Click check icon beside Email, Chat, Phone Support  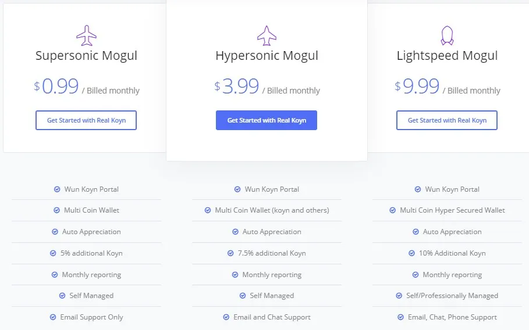400,317
